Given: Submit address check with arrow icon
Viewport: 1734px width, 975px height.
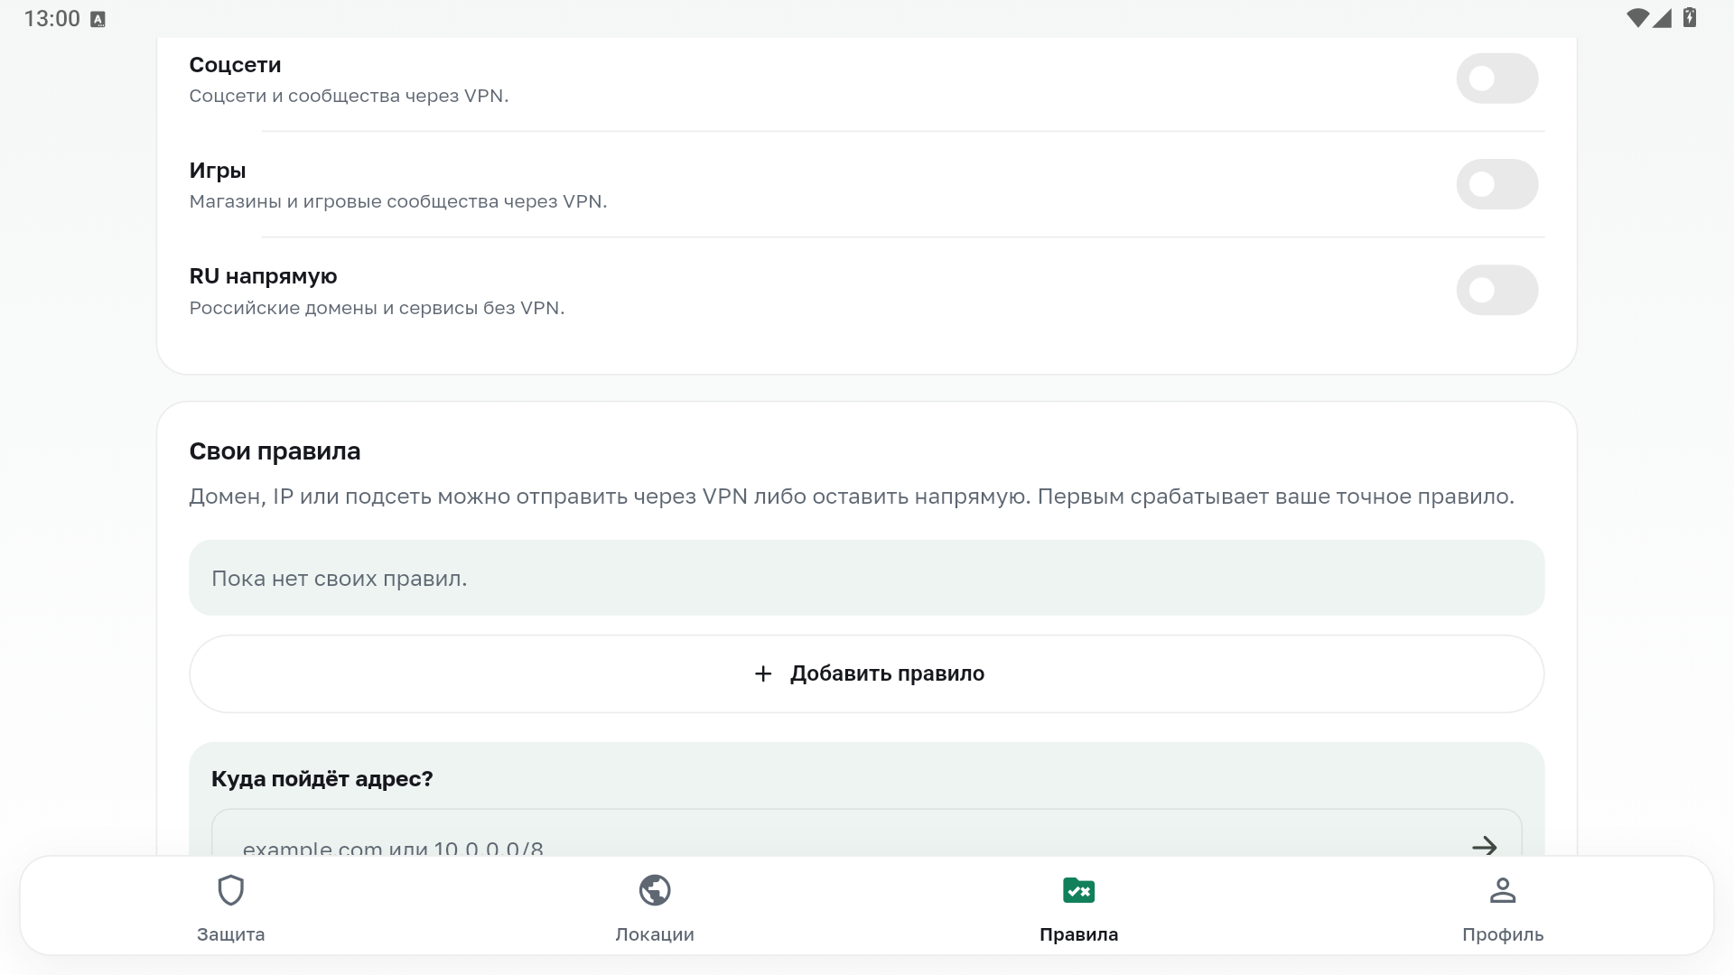Looking at the screenshot, I should tap(1484, 846).
